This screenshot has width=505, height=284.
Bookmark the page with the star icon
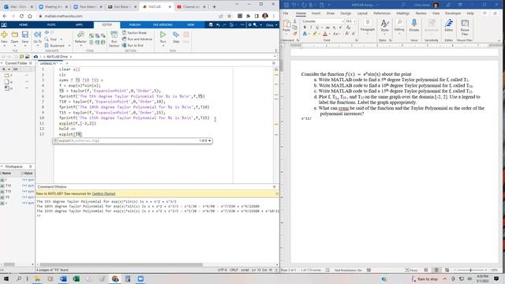[229, 16]
